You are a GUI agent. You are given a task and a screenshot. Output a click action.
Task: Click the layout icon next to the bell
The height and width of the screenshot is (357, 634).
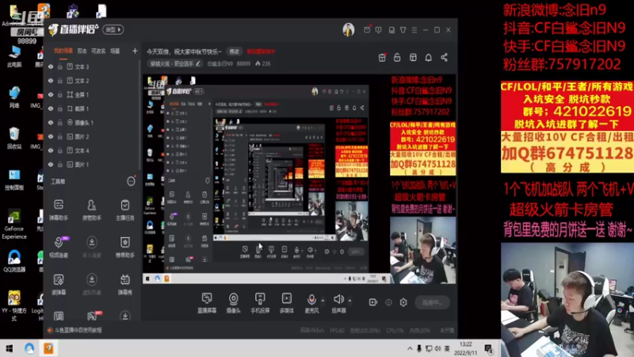[413, 57]
